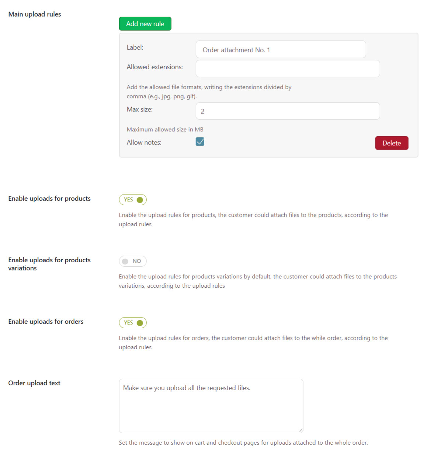The height and width of the screenshot is (459, 441).
Task: Enable uploads for products variations toggle
Action: [133, 261]
